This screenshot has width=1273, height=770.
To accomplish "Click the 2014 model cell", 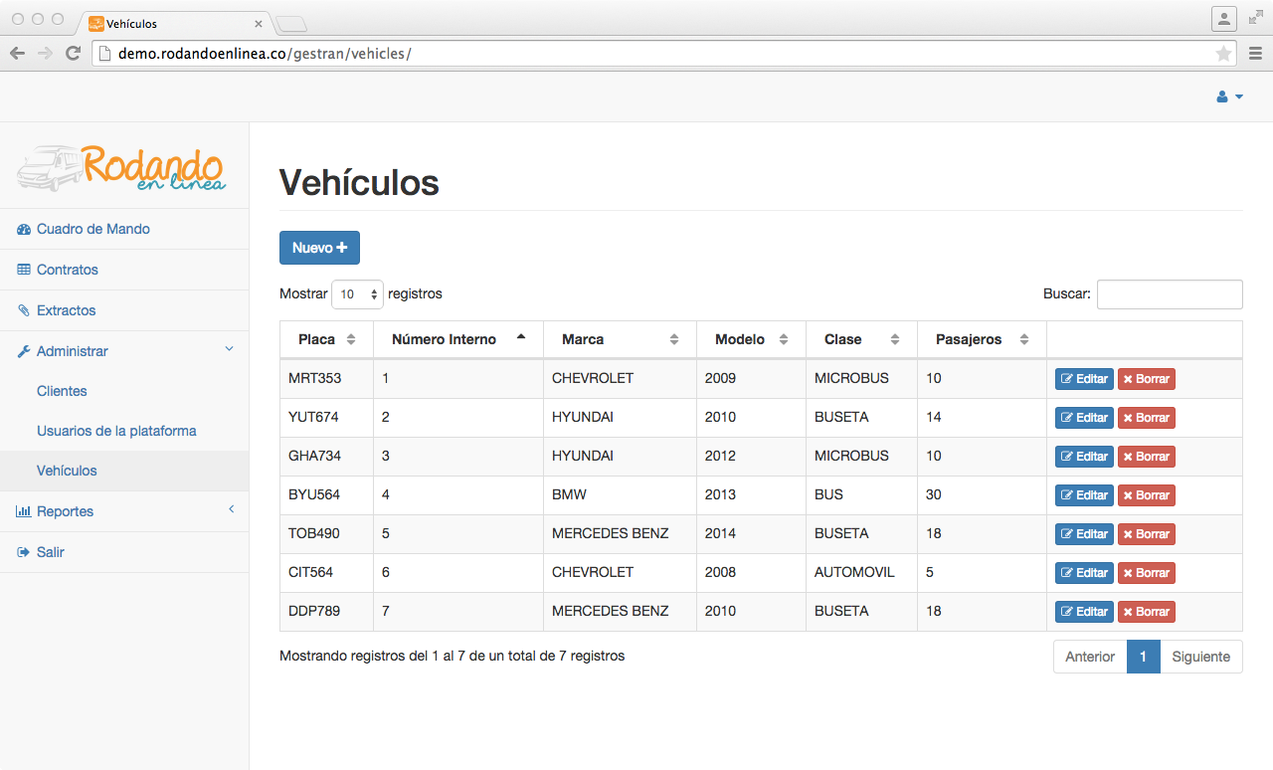I will click(751, 533).
